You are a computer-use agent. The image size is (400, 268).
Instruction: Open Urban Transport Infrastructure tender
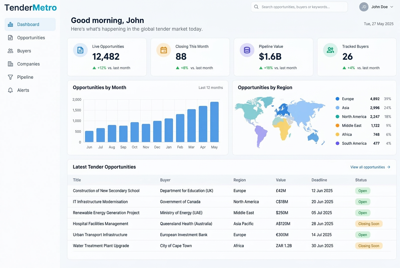pyautogui.click(x=100, y=235)
